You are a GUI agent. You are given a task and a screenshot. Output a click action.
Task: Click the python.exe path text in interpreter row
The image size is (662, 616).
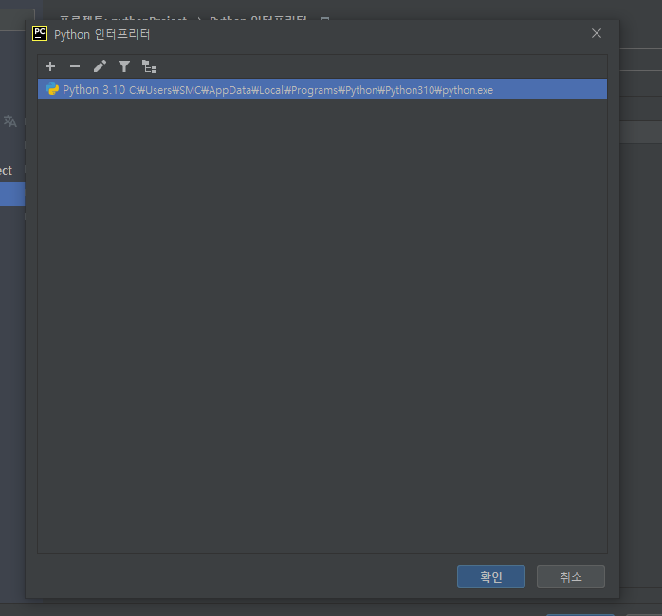(311, 90)
